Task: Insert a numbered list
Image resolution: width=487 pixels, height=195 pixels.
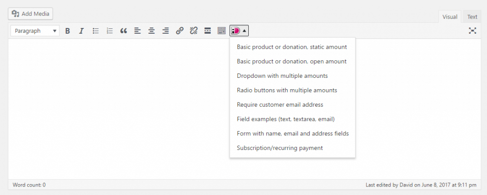Action: click(110, 31)
